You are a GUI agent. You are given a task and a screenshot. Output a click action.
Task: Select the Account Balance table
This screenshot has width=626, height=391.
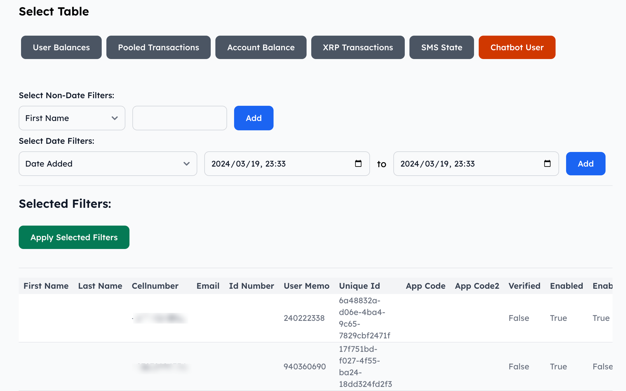point(261,47)
